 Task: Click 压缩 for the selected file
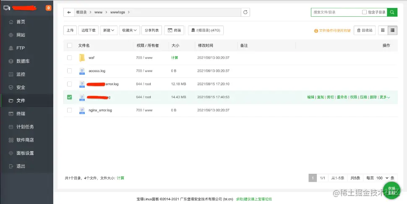pyautogui.click(x=363, y=97)
